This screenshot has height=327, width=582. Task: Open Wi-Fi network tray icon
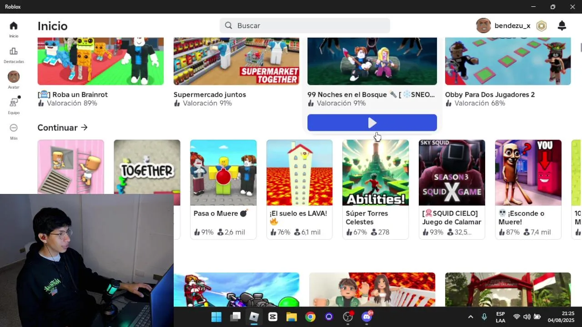(x=517, y=317)
